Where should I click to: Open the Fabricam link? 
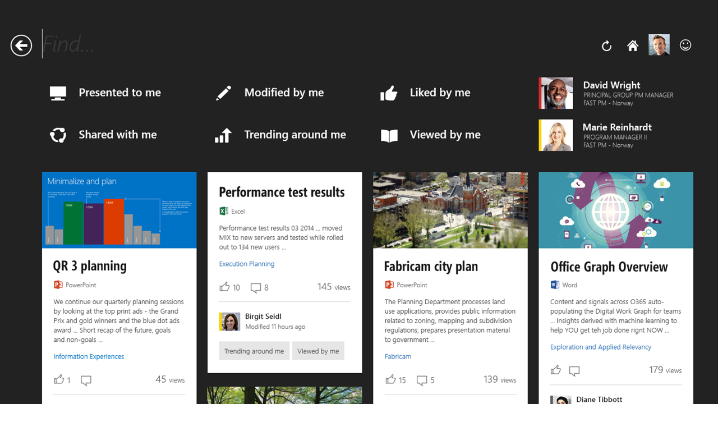[398, 356]
